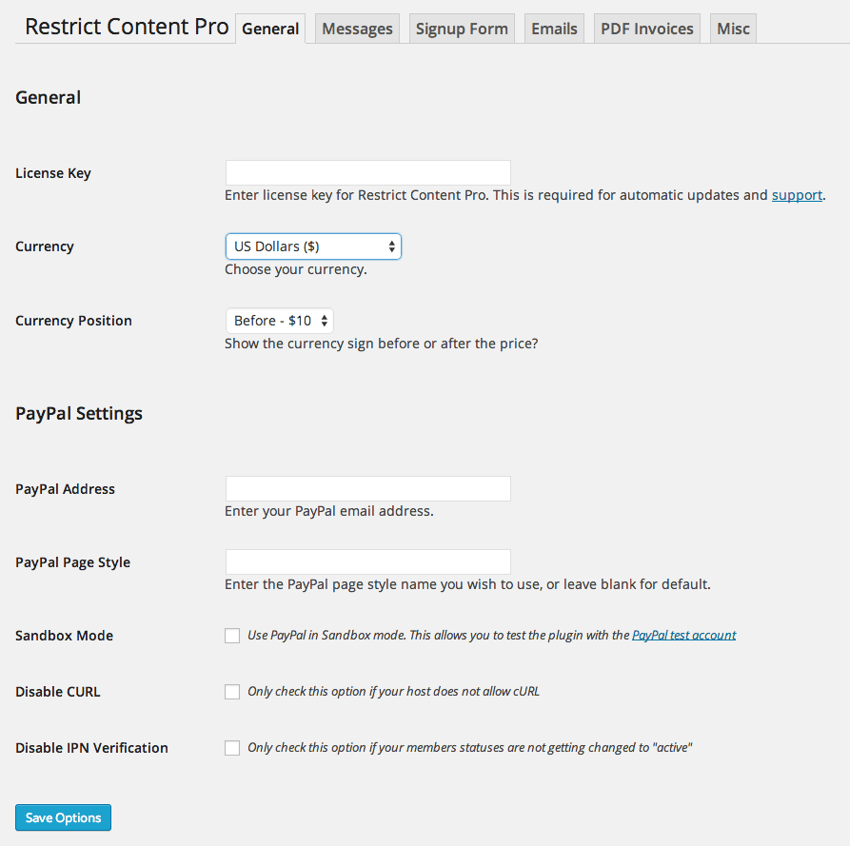
Task: Open the Currency Position dropdown
Action: [x=279, y=321]
